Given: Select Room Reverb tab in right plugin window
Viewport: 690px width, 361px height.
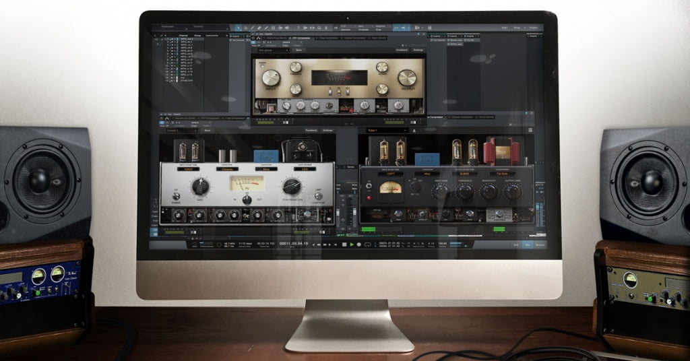Looking at the screenshot, I should [486, 117].
